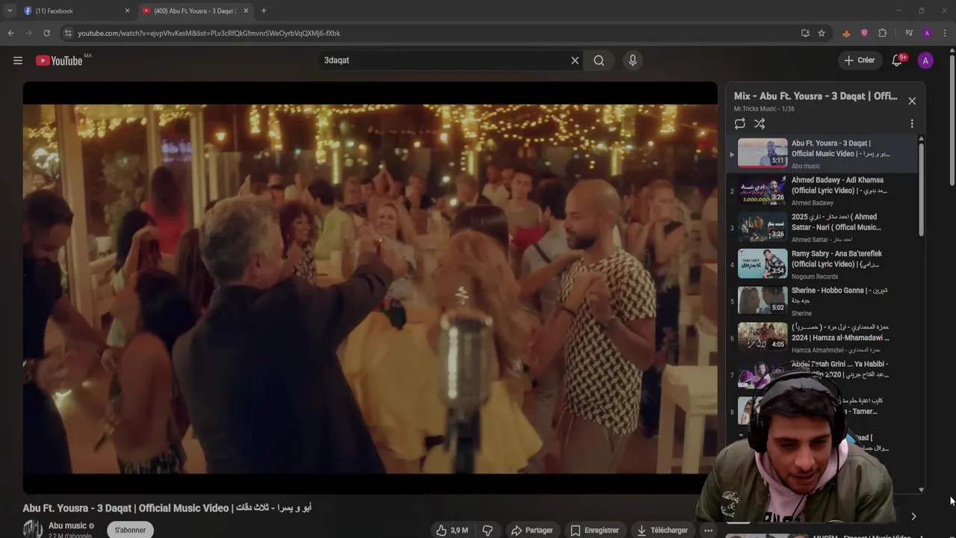Go to the YouTube home logo
Image resolution: width=956 pixels, height=538 pixels.
click(x=59, y=61)
